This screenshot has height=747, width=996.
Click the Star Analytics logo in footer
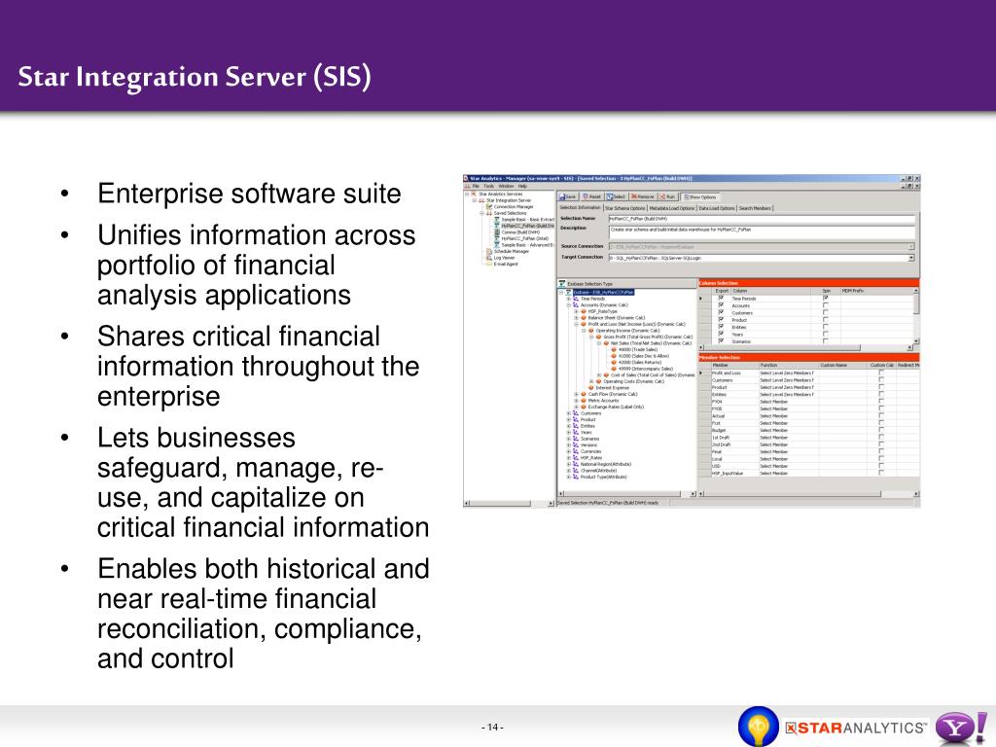(x=856, y=728)
